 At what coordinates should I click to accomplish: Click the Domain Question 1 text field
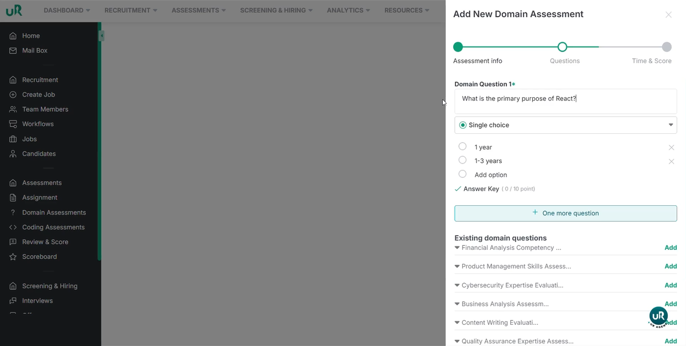(x=565, y=101)
